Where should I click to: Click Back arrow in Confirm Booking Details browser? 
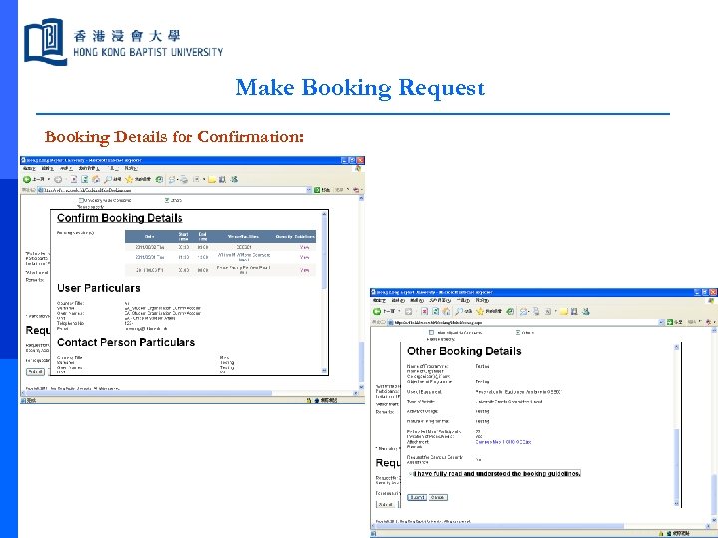(27, 179)
